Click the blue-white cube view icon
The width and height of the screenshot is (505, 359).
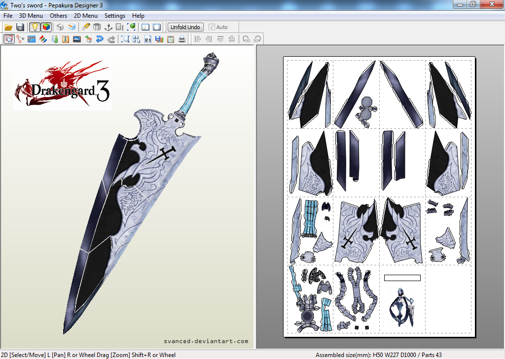point(72,27)
